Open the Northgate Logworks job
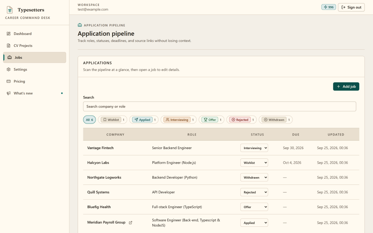 (104, 177)
